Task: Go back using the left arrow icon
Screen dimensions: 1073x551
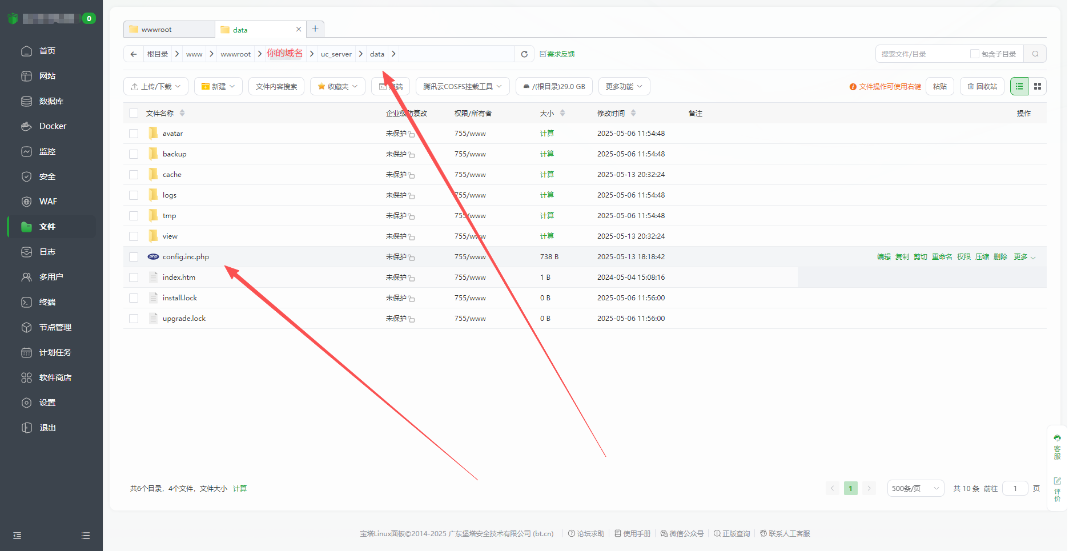Action: click(x=134, y=54)
